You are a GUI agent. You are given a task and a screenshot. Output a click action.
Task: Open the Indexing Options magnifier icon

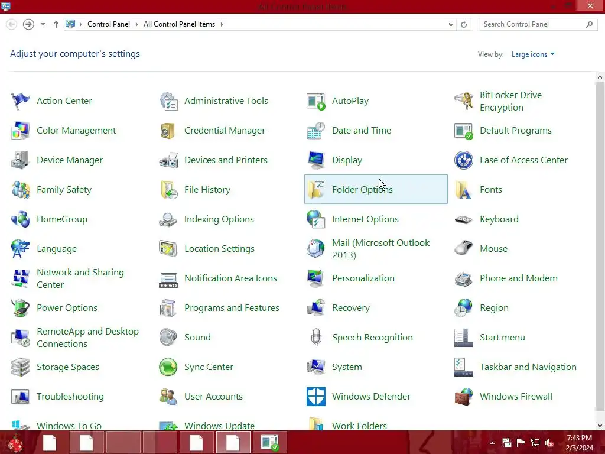168,219
